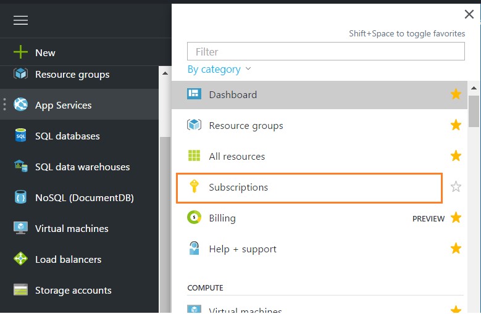Image resolution: width=481 pixels, height=314 pixels.
Task: Click the Filter text box
Action: point(325,52)
